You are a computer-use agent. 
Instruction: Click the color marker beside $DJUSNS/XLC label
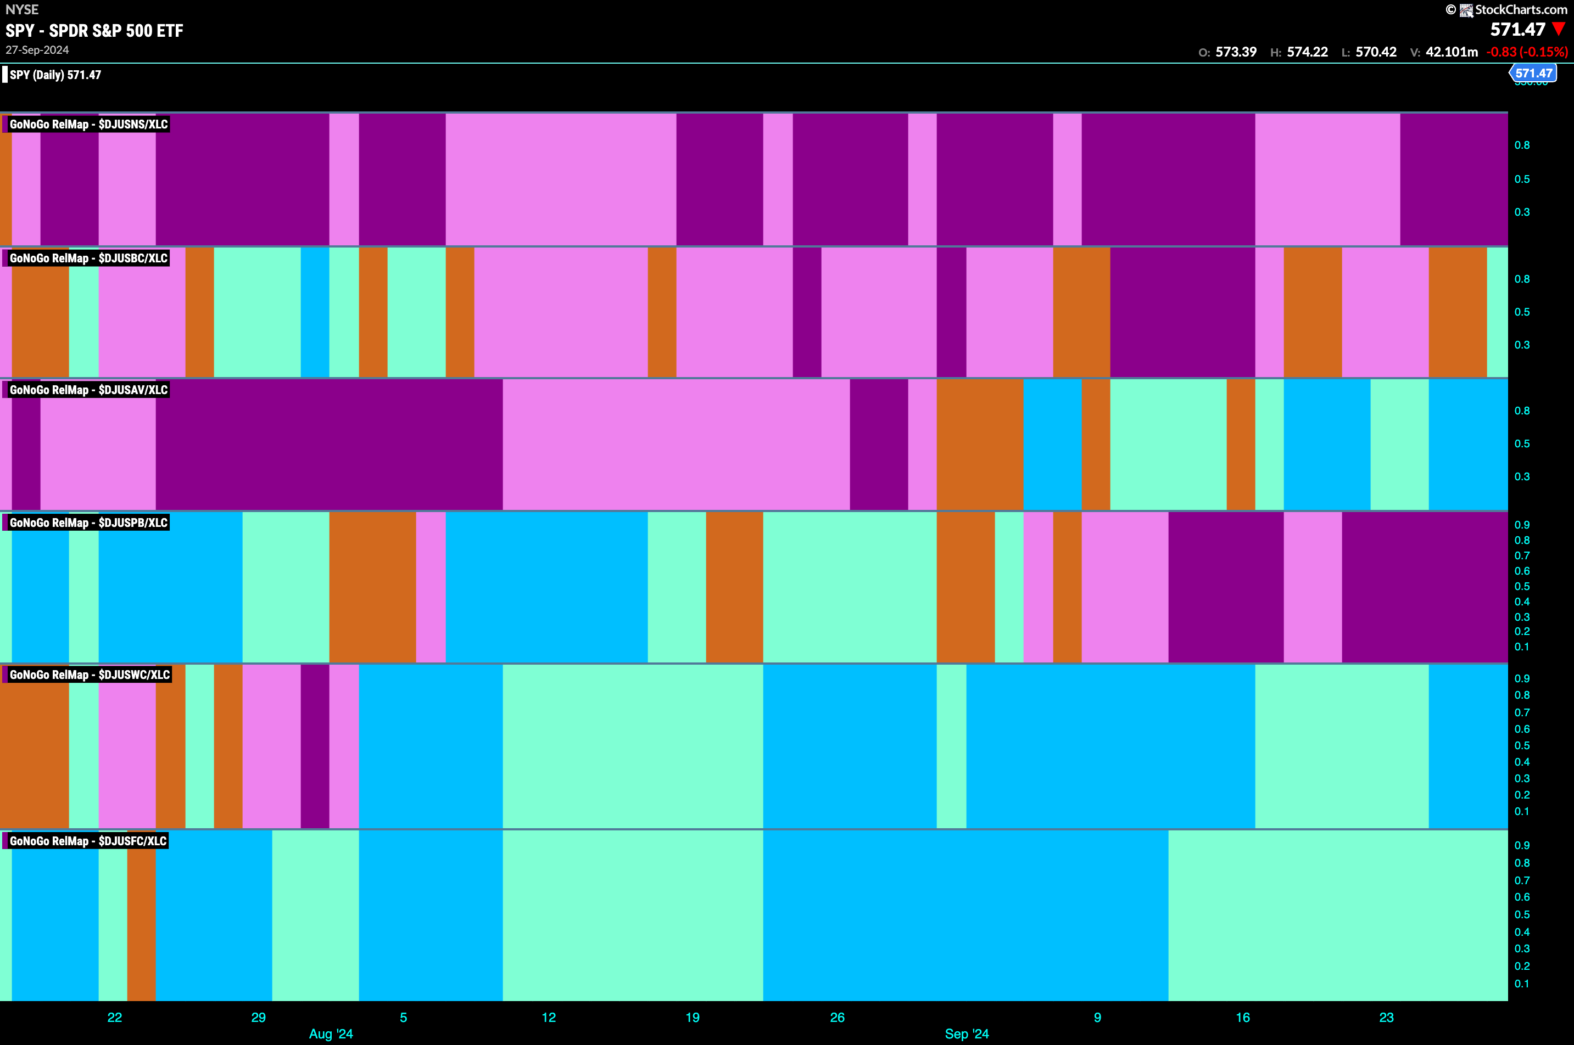pos(5,124)
